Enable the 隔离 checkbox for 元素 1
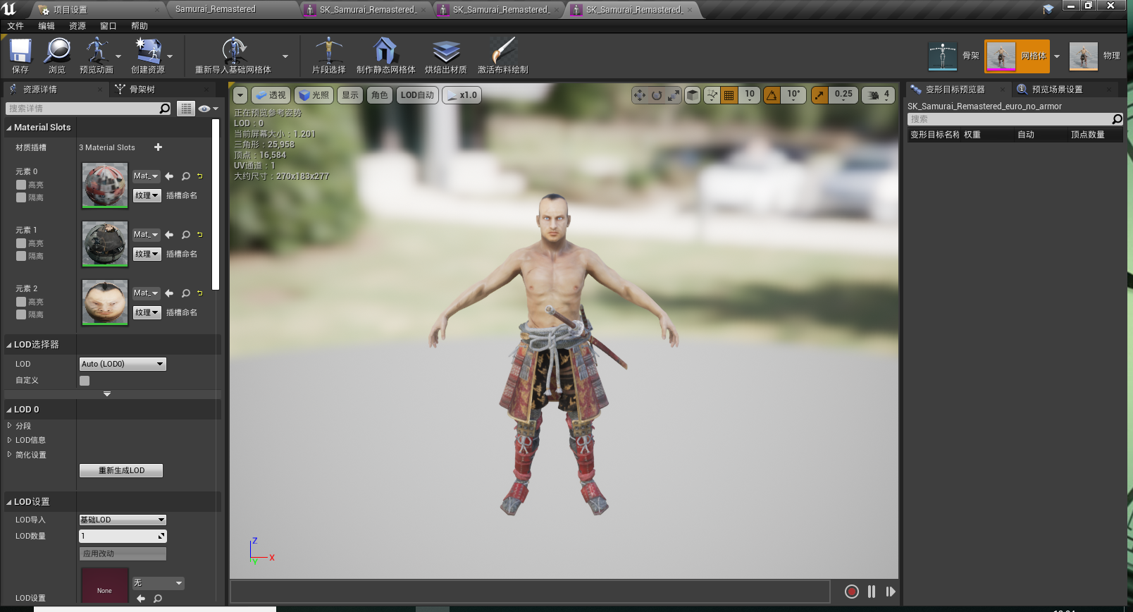Image resolution: width=1133 pixels, height=612 pixels. pyautogui.click(x=21, y=256)
